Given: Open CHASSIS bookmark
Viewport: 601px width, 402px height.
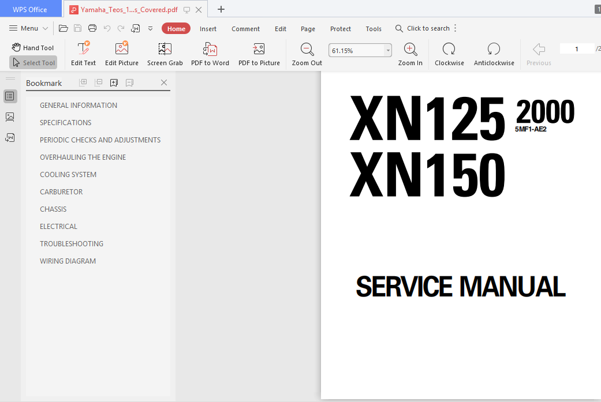Looking at the screenshot, I should (53, 209).
